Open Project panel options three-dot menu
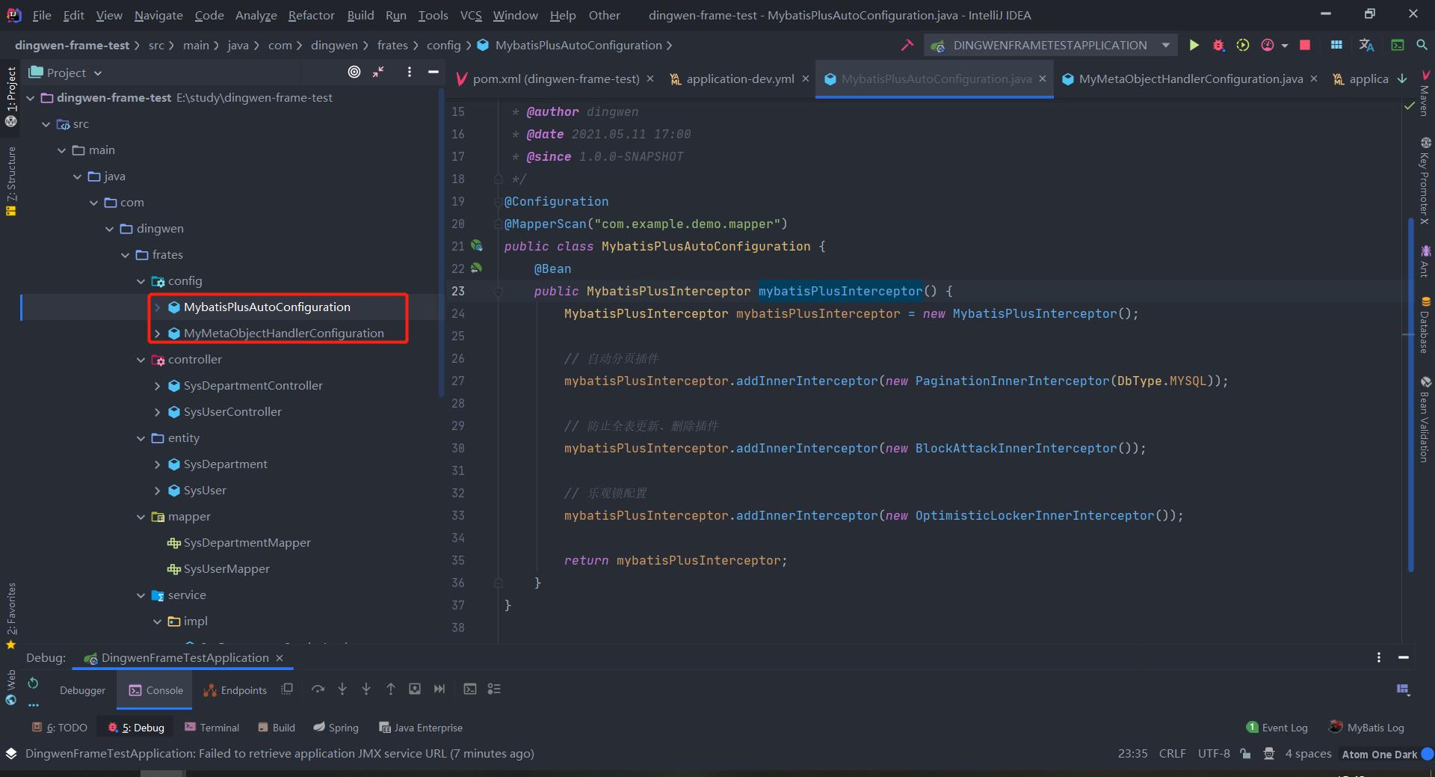The width and height of the screenshot is (1435, 777). [x=409, y=72]
